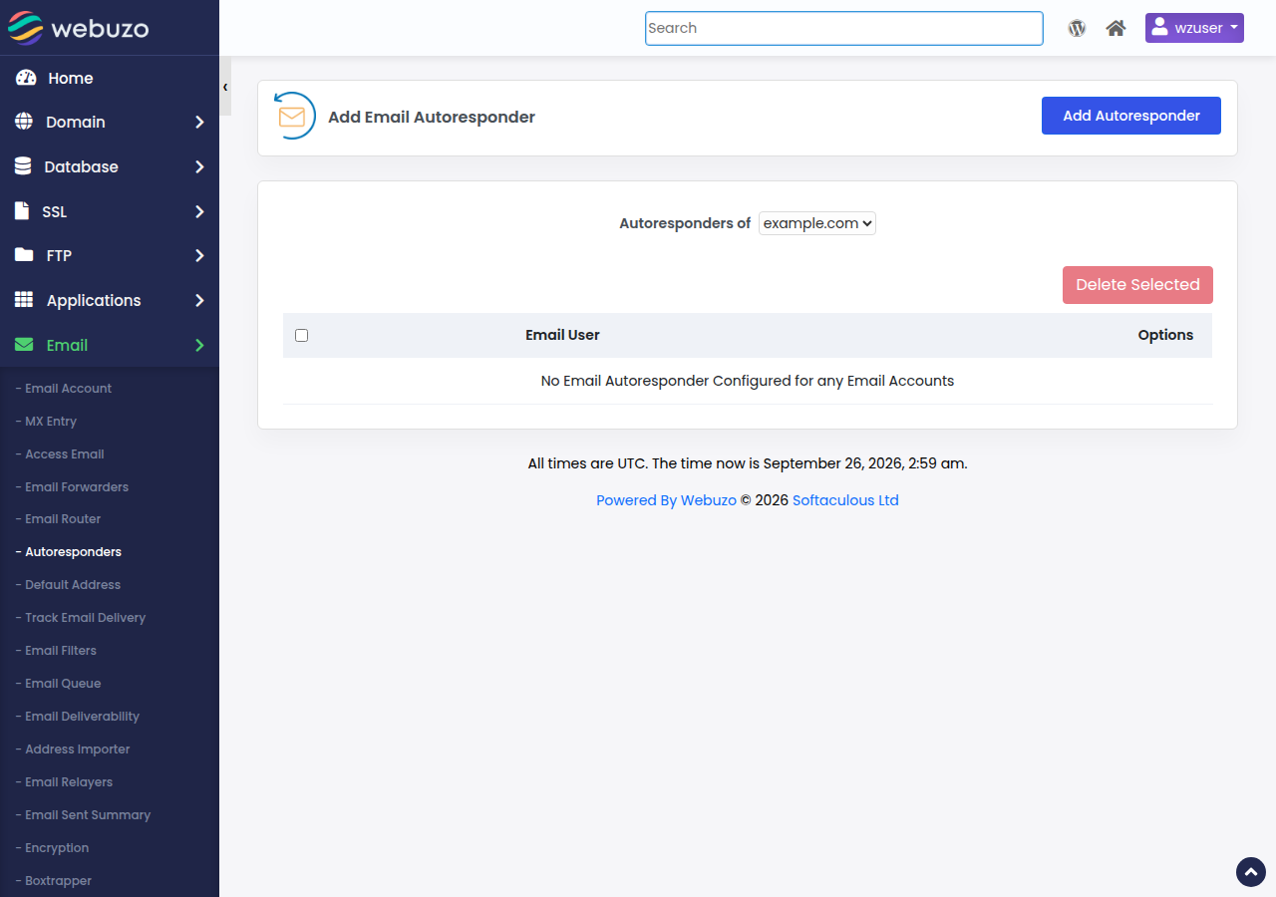Click the Delete Selected button
The width and height of the screenshot is (1276, 897).
pos(1137,285)
